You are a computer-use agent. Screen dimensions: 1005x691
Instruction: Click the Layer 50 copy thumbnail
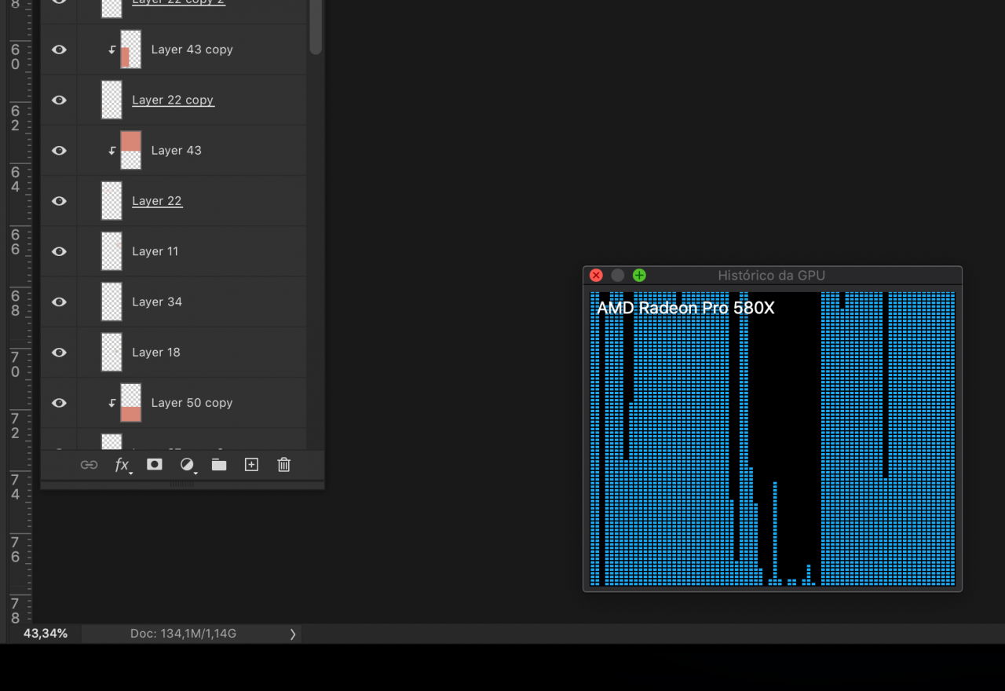130,403
